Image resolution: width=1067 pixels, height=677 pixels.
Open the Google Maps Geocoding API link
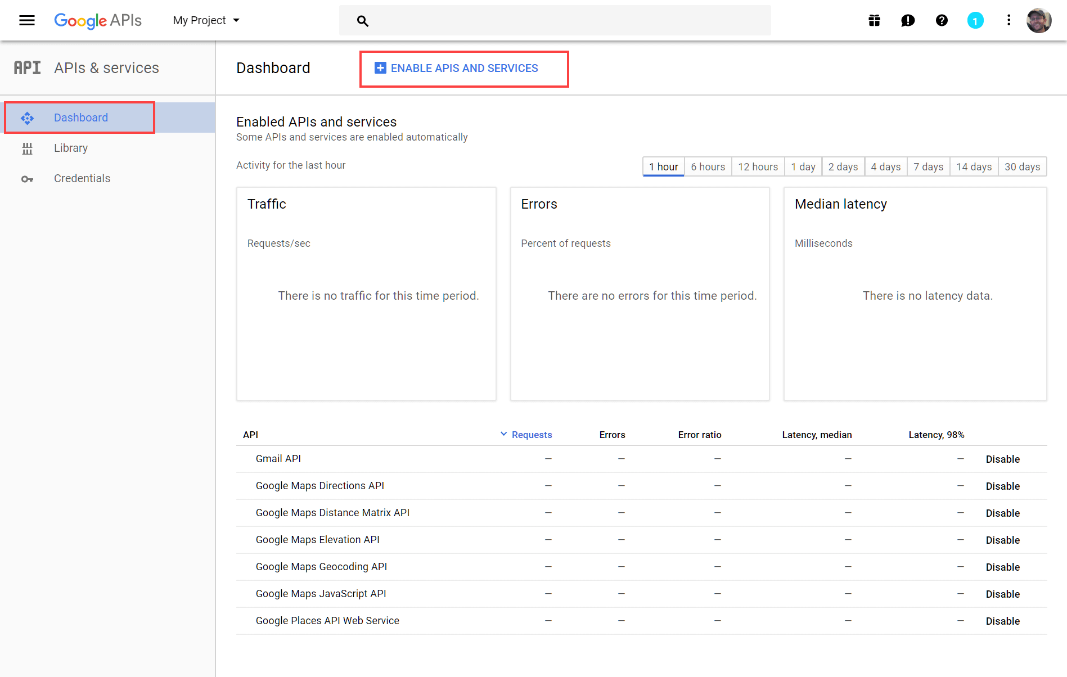click(321, 567)
